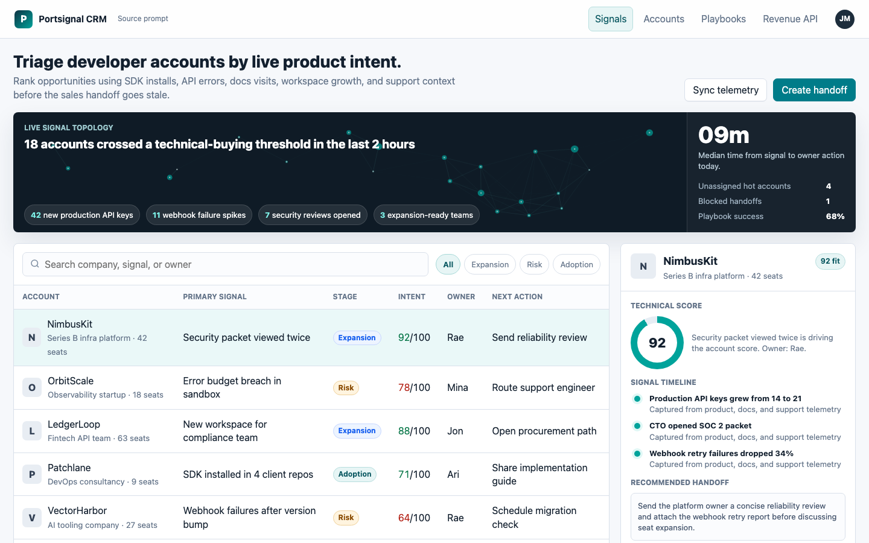Click the Stage column header
Image resolution: width=869 pixels, height=543 pixels.
pyautogui.click(x=345, y=297)
